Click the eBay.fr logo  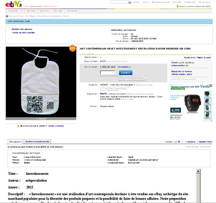point(14,4)
